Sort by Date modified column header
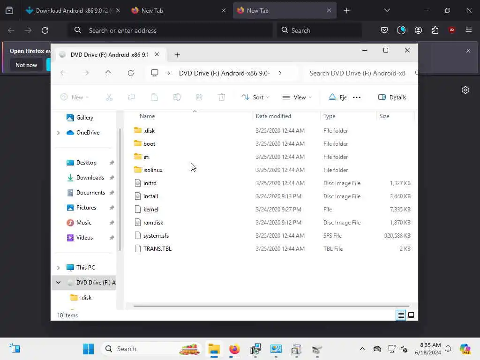This screenshot has height=360, width=480. coord(273,116)
